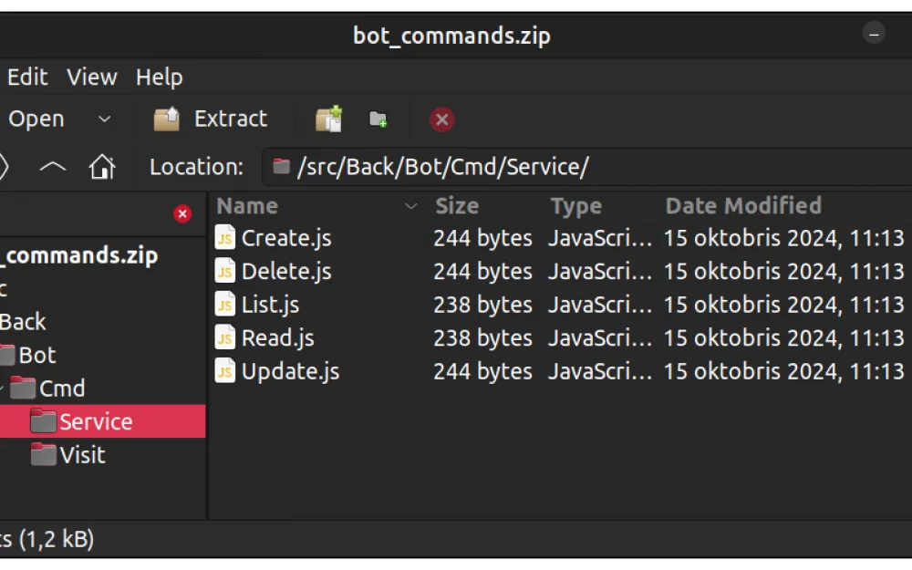Click the JS icon beside Create.js
Screen dimensions: 912x570
pyautogui.click(x=223, y=238)
